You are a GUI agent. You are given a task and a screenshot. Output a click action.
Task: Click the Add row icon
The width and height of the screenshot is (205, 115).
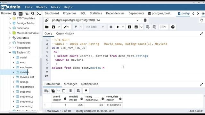(46, 91)
